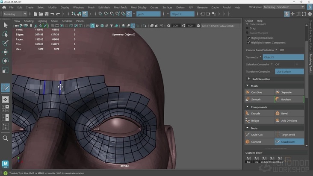This screenshot has height=176, width=313.
Task: Open Camera Based Selection dropdown arrow
Action: click(276, 50)
